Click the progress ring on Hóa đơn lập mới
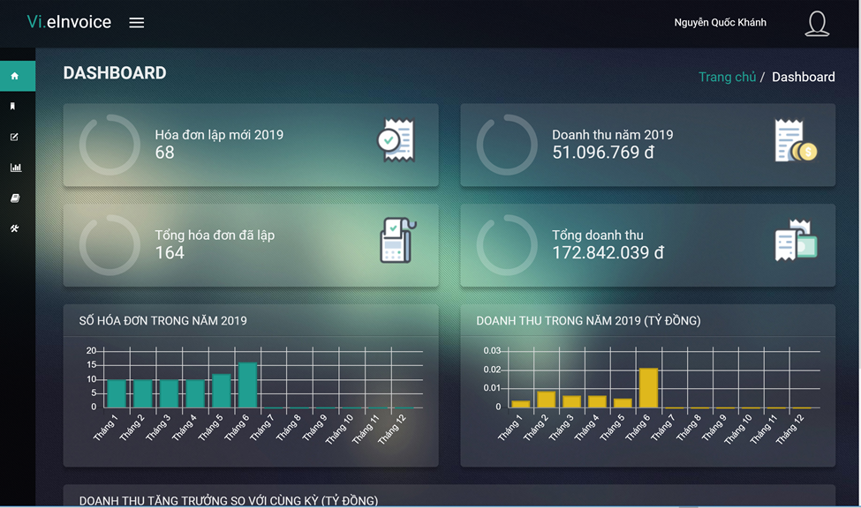The height and width of the screenshot is (508, 861). [110, 145]
